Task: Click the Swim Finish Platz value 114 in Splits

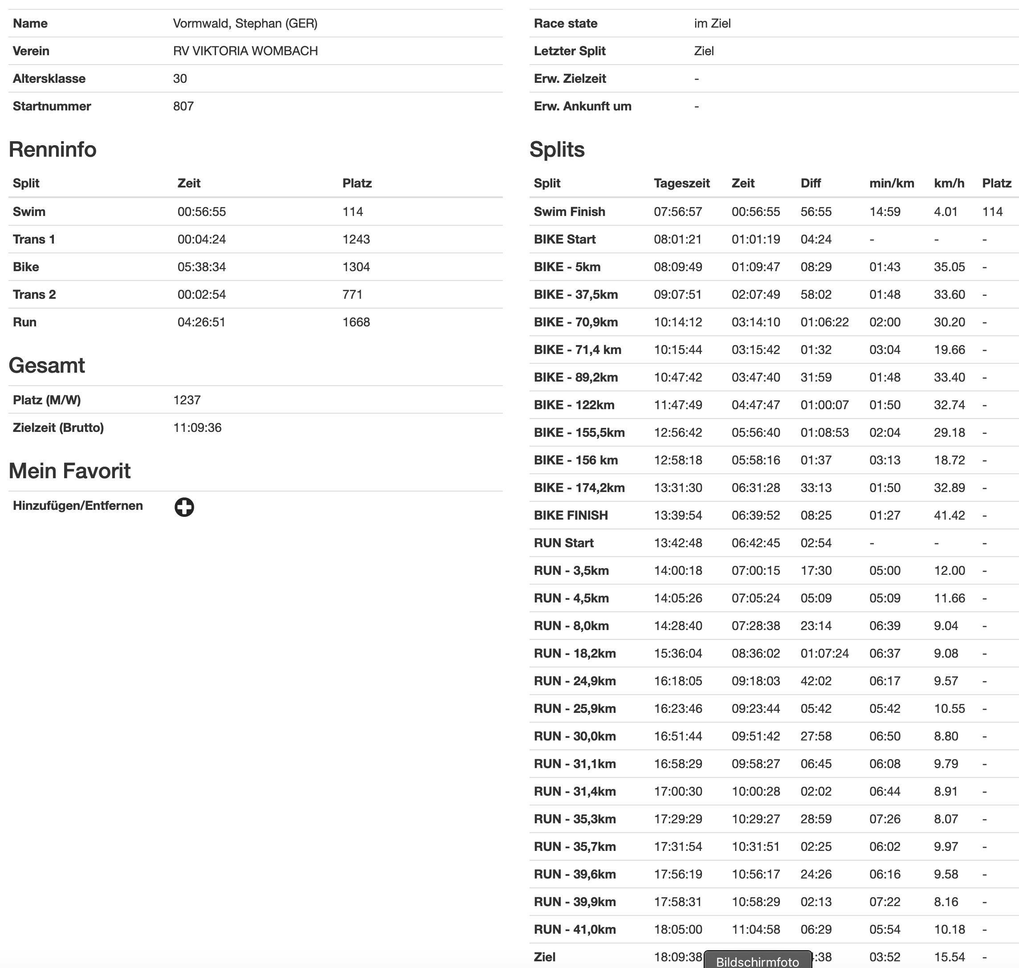Action: 992,211
